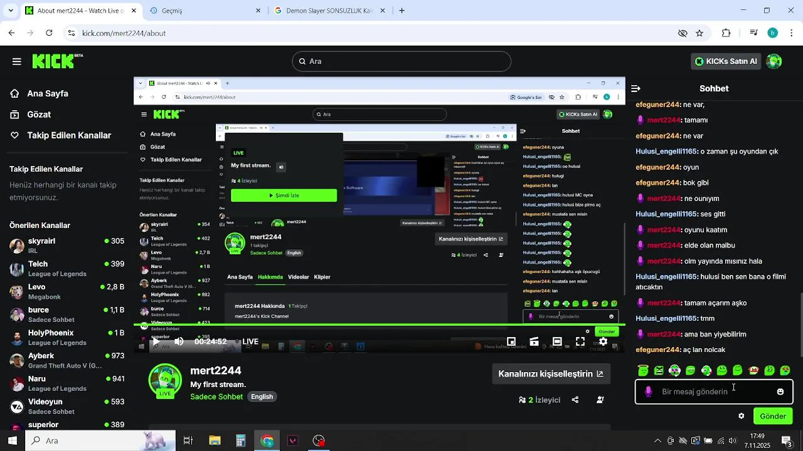Click the English language tag
The width and height of the screenshot is (803, 451).
(x=262, y=397)
